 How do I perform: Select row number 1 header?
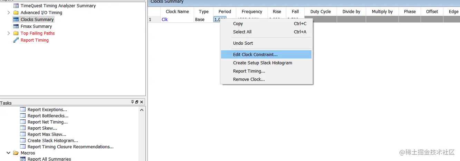pyautogui.click(x=154, y=20)
